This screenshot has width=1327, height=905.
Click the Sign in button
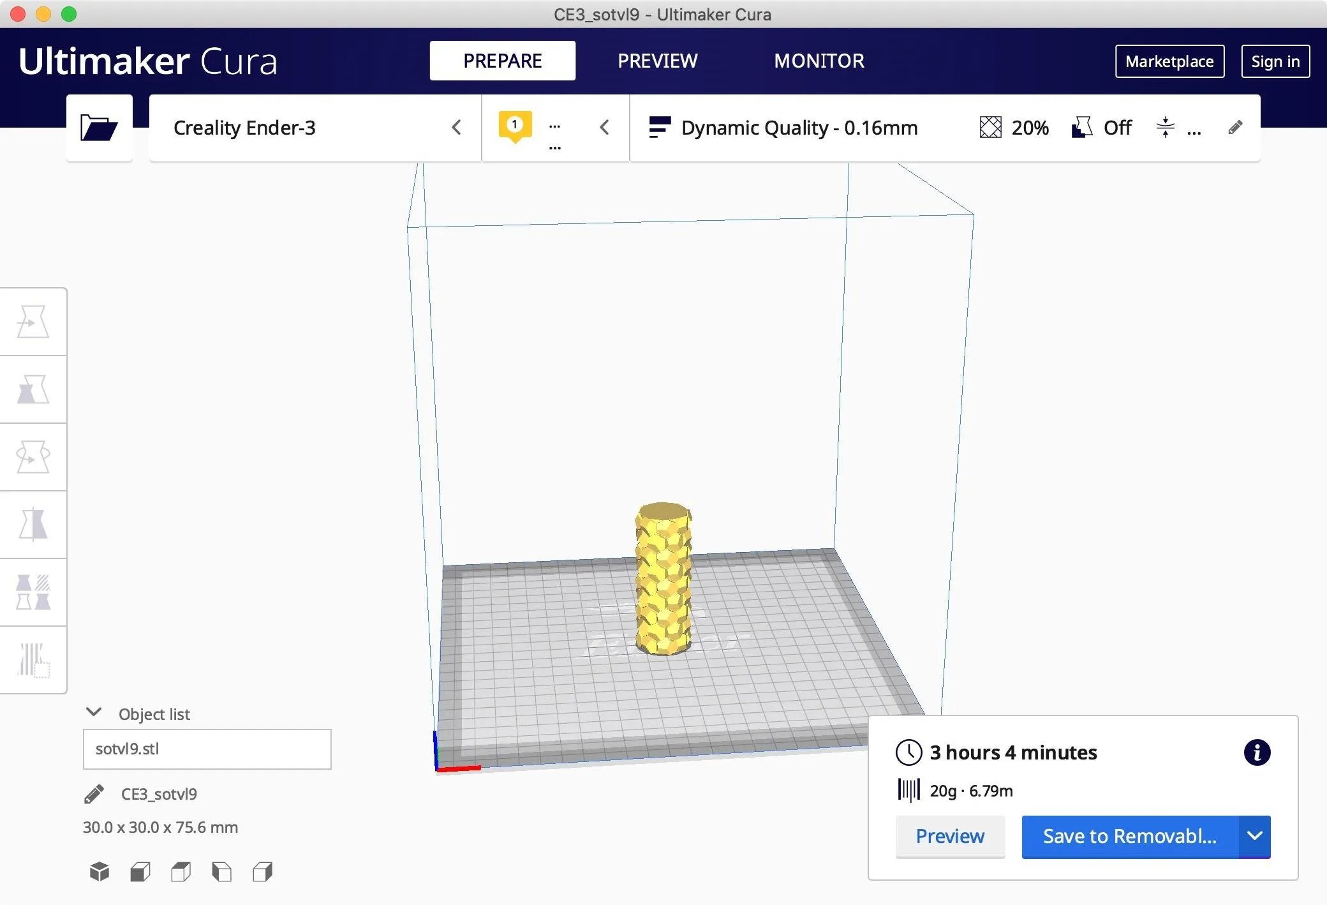1275,61
